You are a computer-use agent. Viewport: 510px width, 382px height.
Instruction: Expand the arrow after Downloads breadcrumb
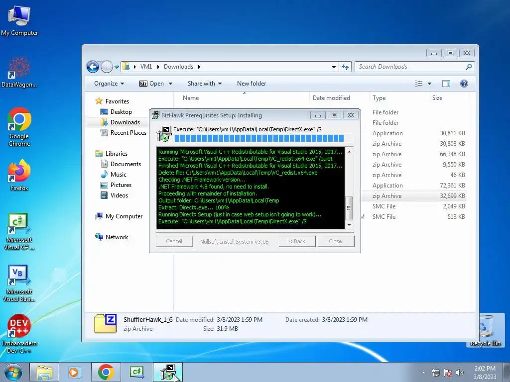coord(199,67)
